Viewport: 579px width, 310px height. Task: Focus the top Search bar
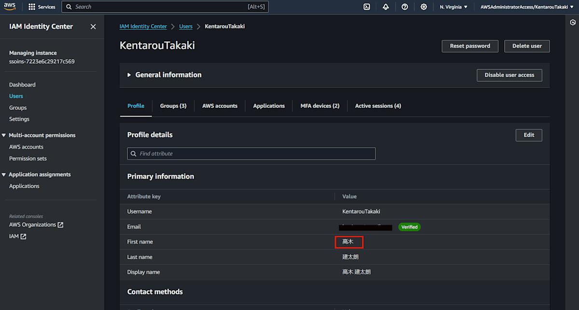(x=165, y=7)
